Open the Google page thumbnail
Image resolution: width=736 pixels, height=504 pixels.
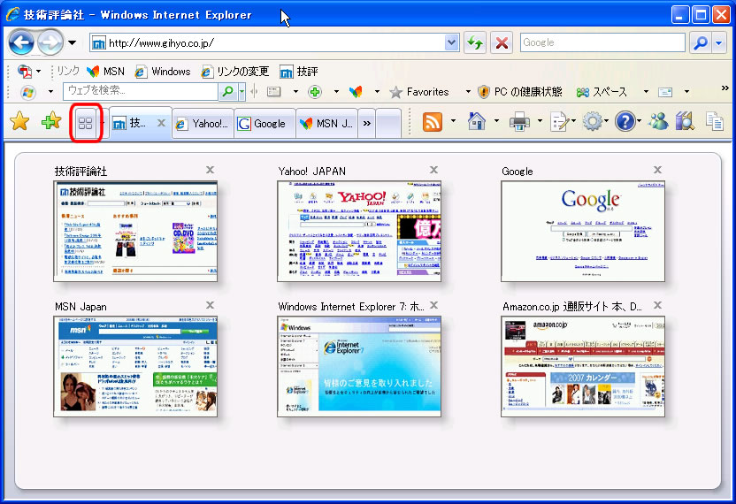pos(583,232)
